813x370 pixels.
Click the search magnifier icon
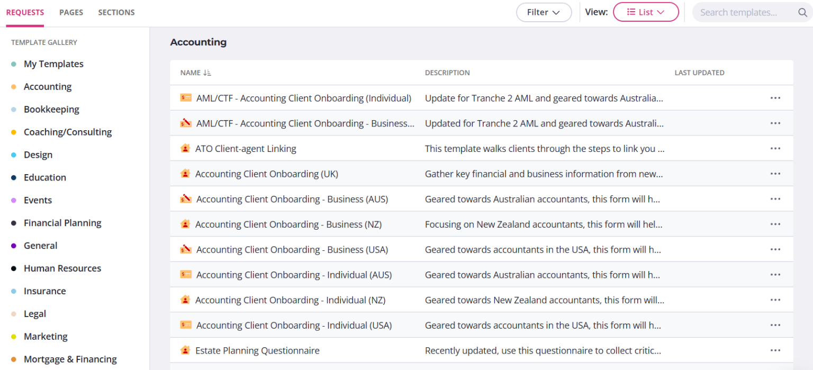click(802, 12)
